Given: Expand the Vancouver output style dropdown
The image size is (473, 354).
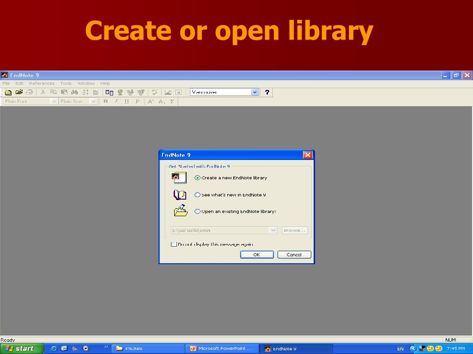Looking at the screenshot, I should coord(255,92).
